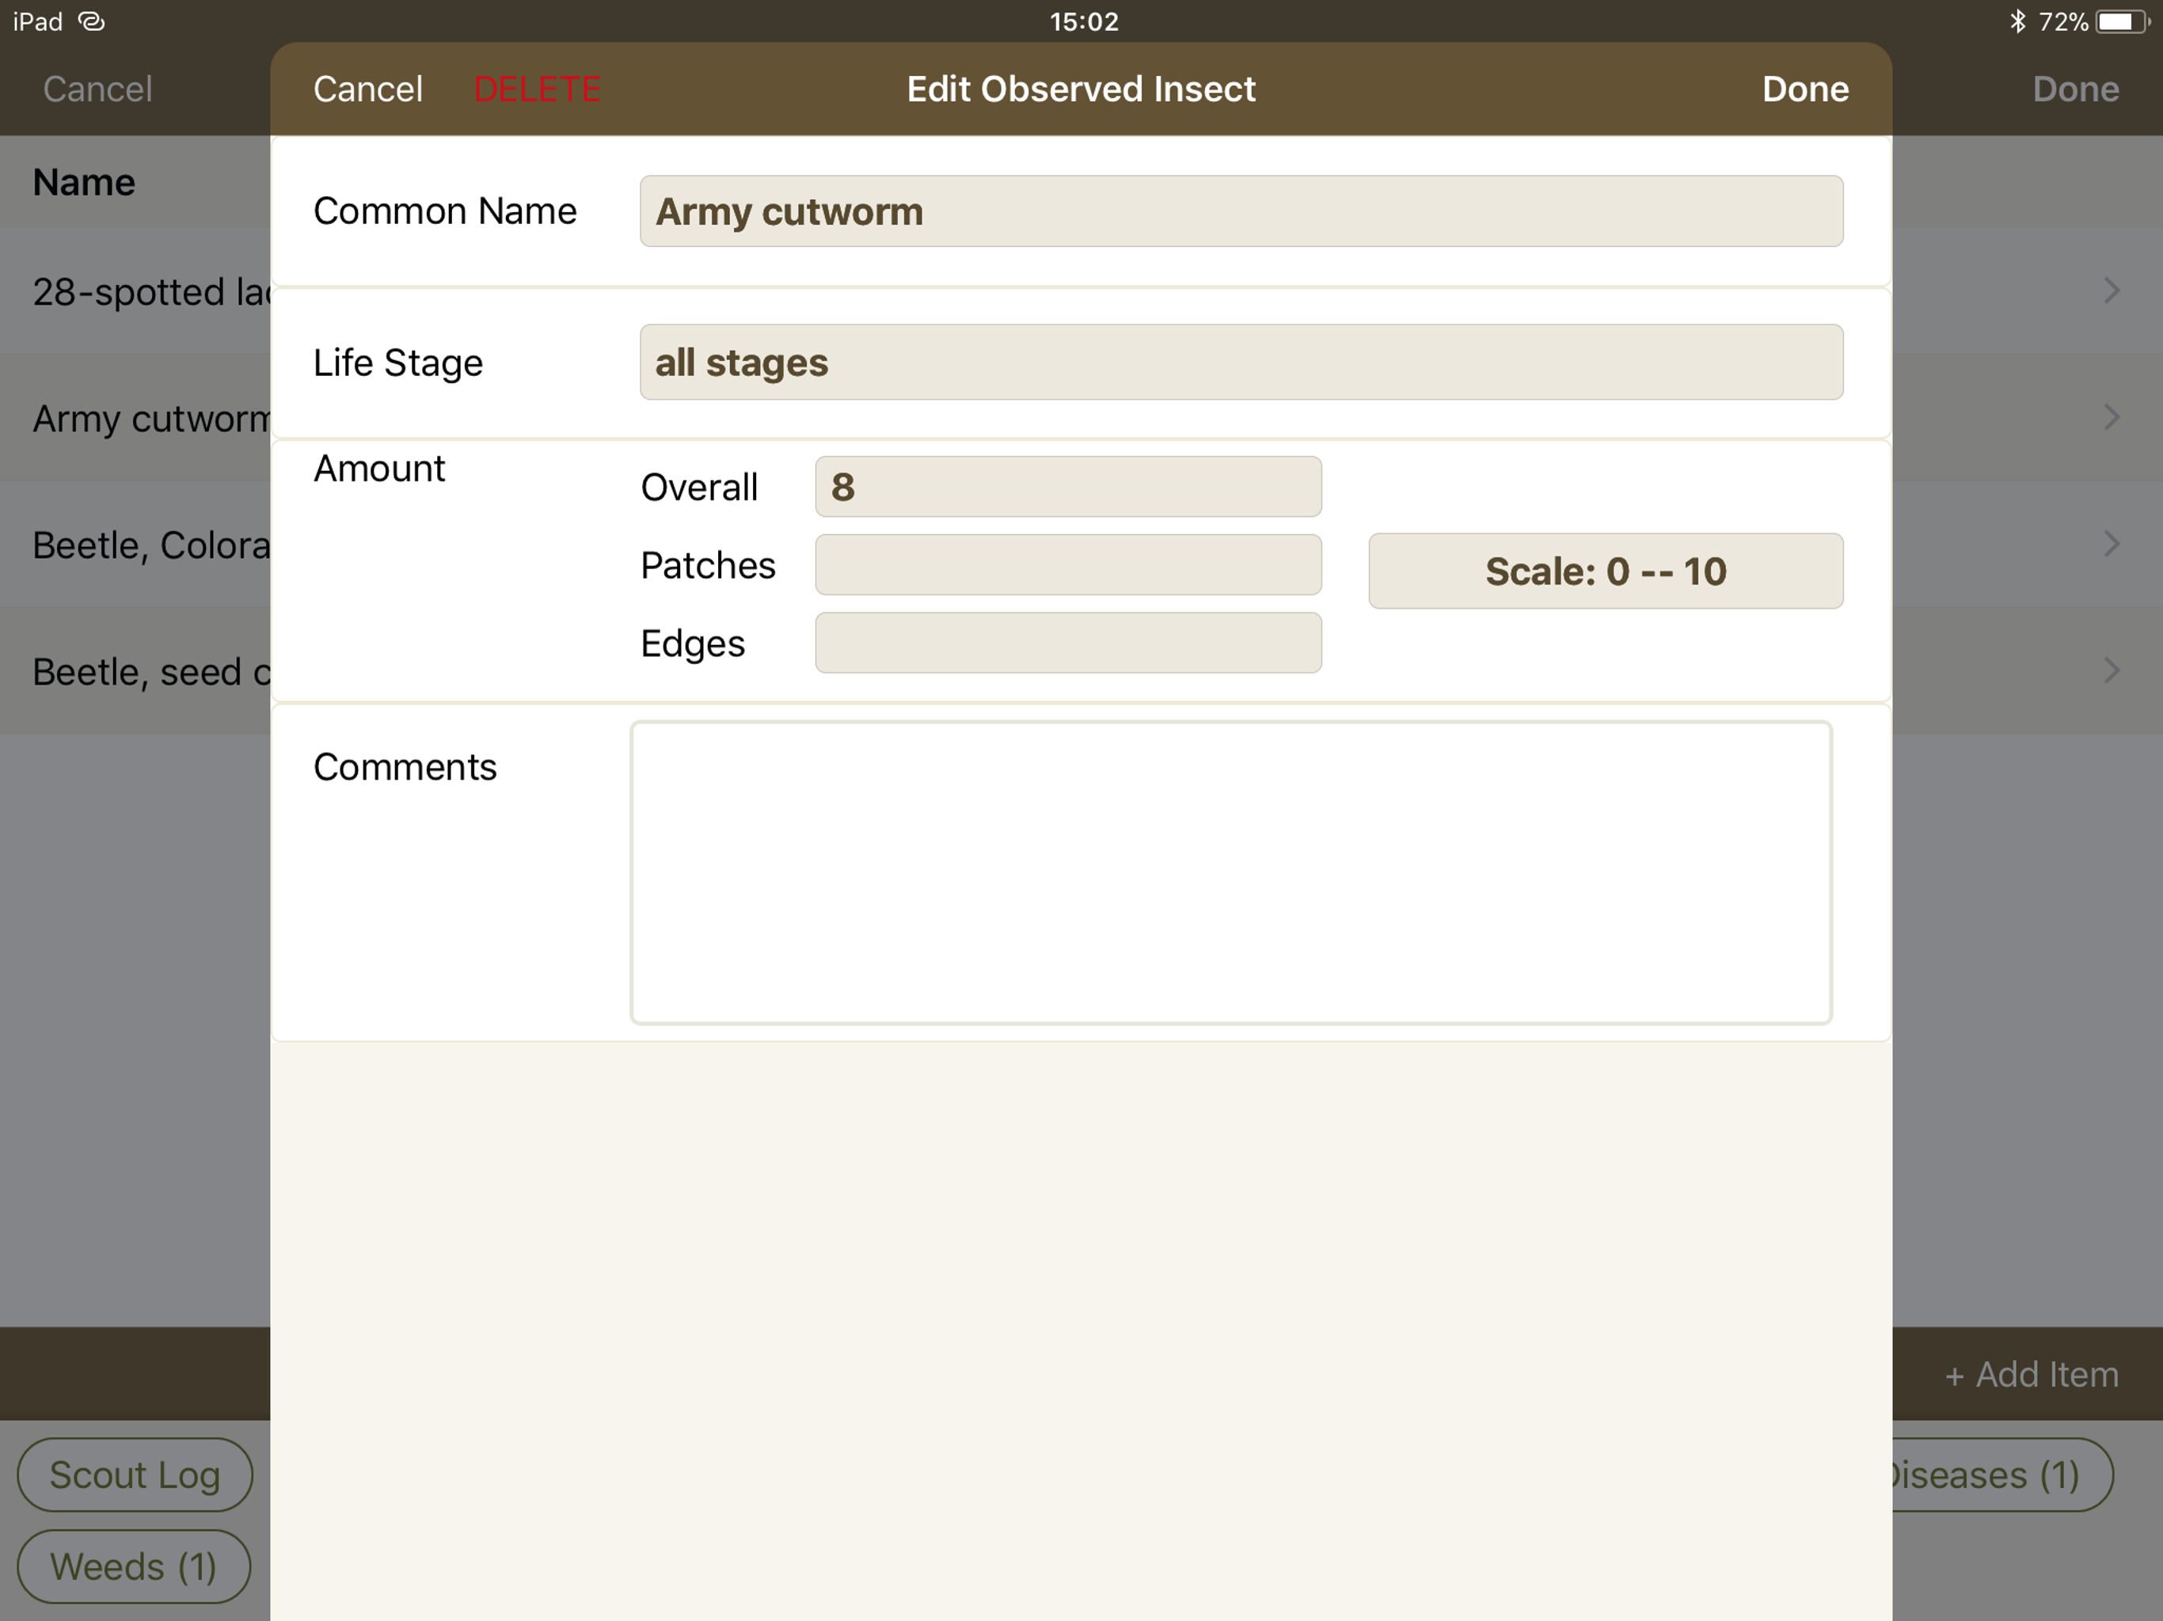Open the Common Name field showing Army cutworm

coord(1241,211)
